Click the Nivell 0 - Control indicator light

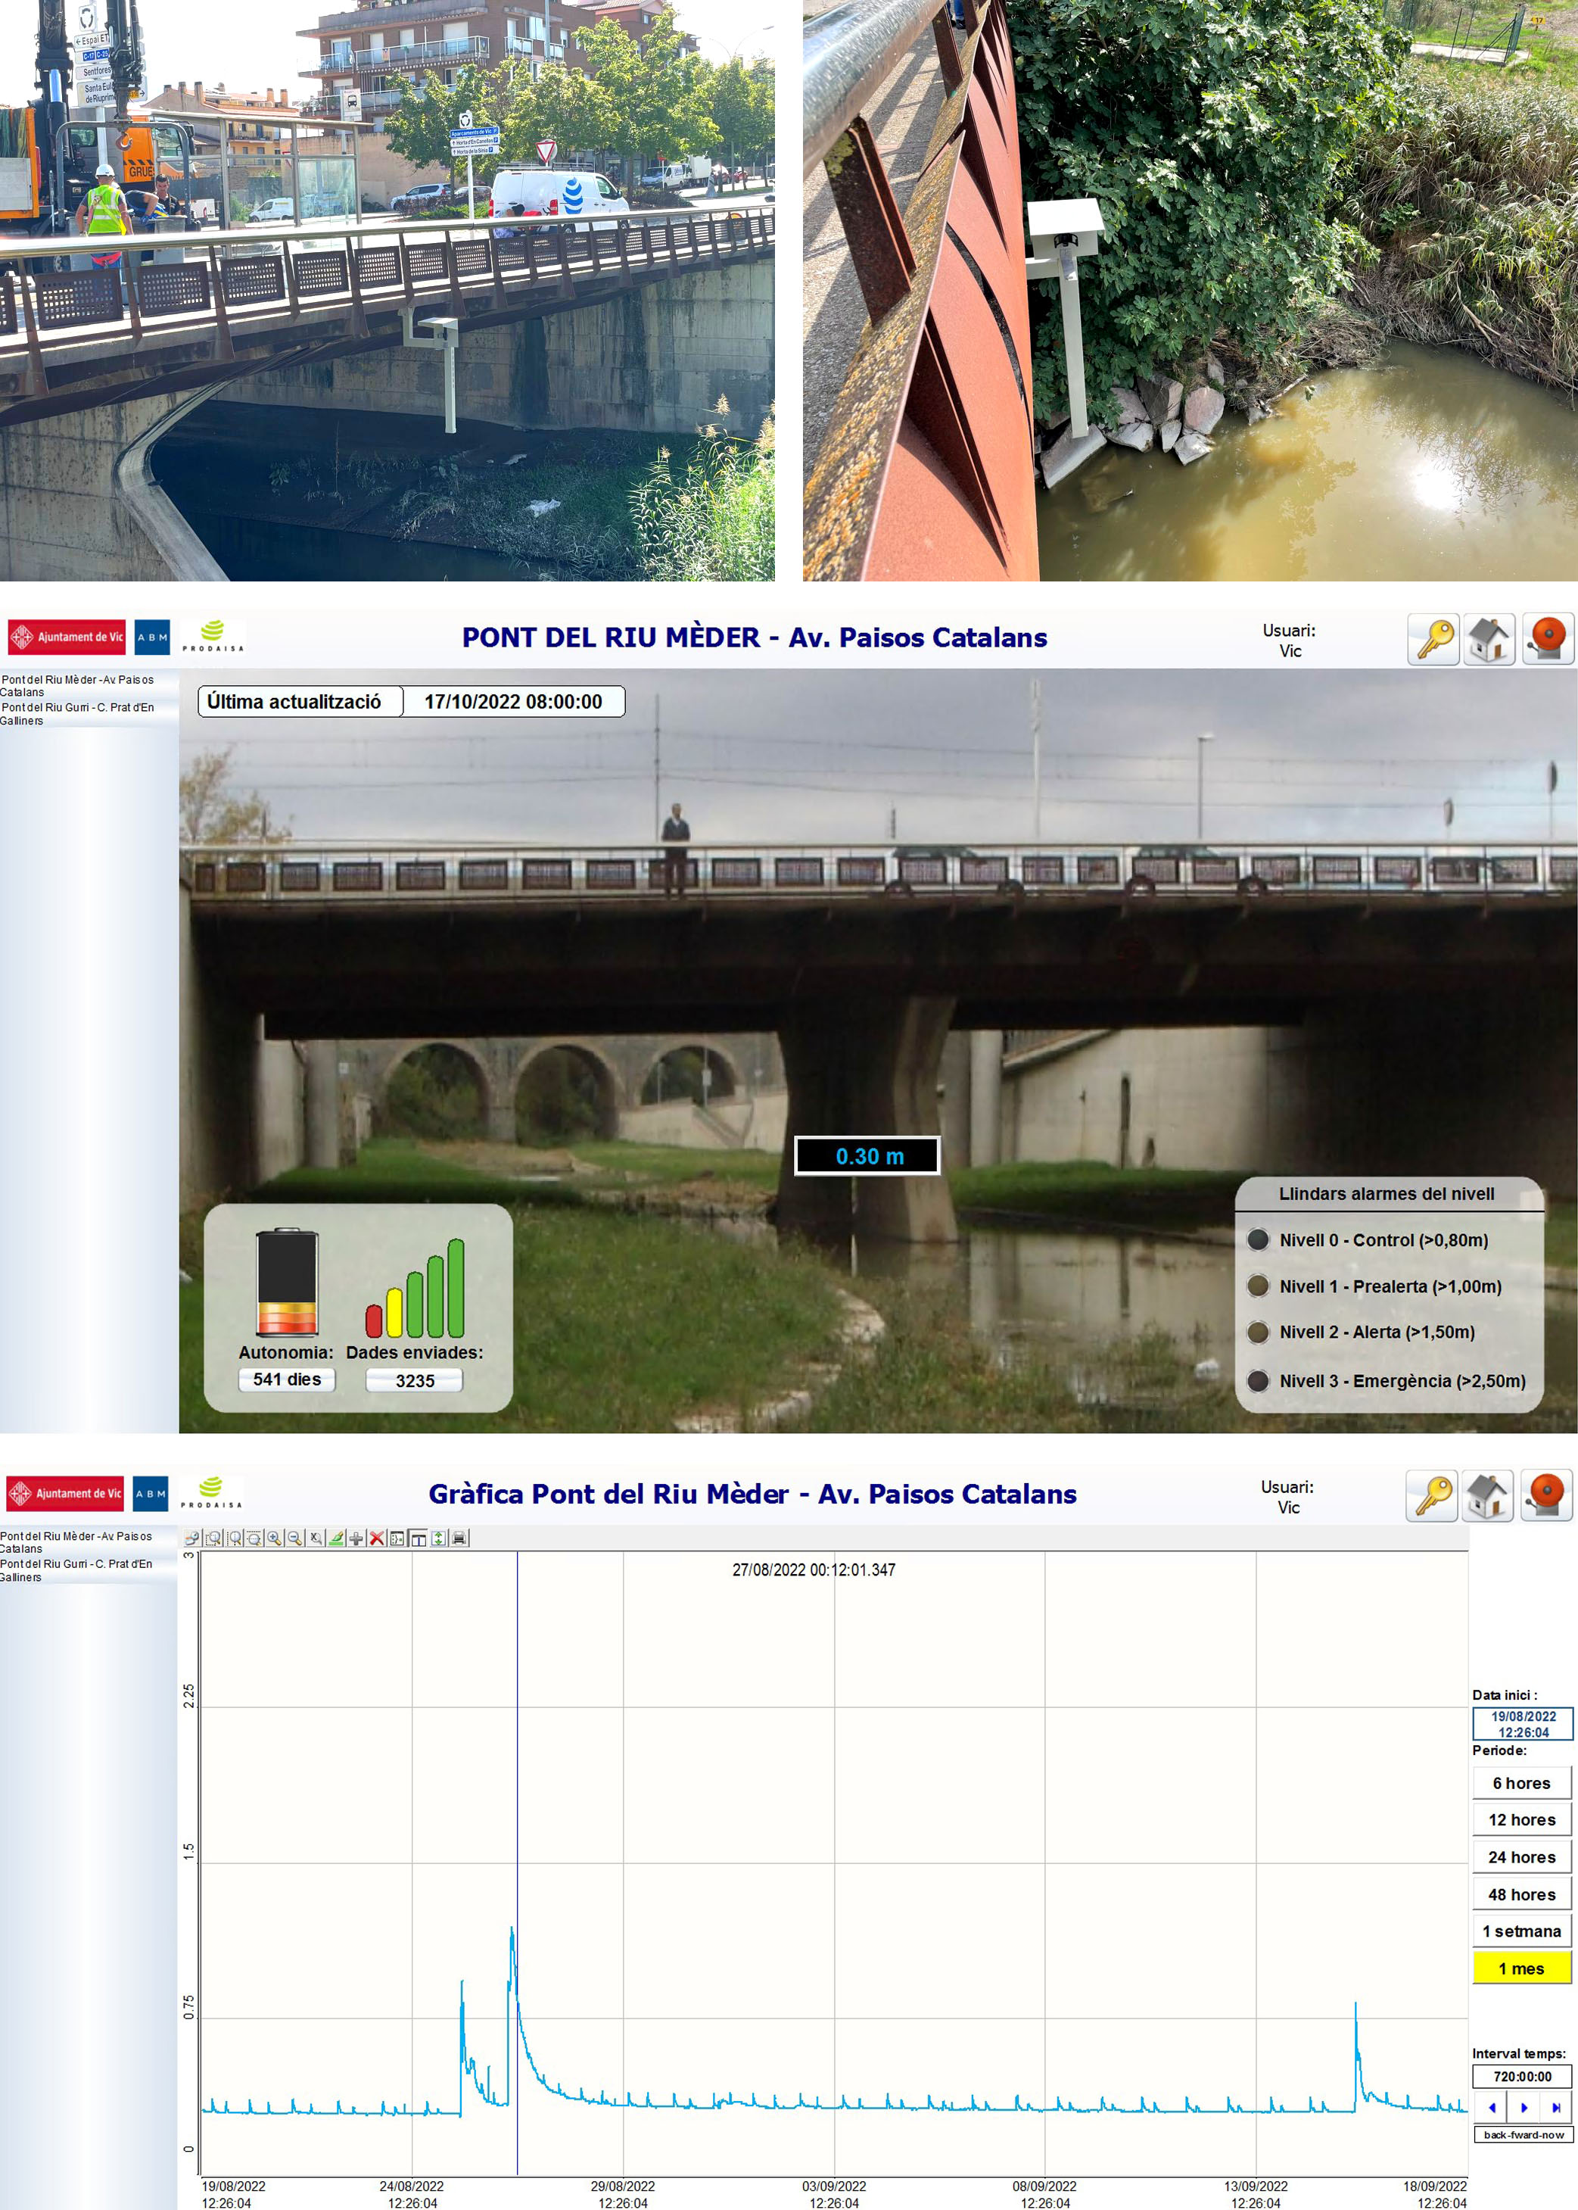[x=1259, y=1239]
